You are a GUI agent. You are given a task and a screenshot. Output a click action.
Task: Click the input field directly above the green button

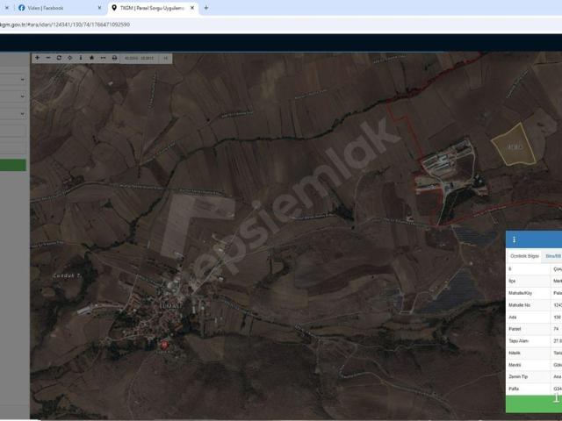[x=13, y=147]
